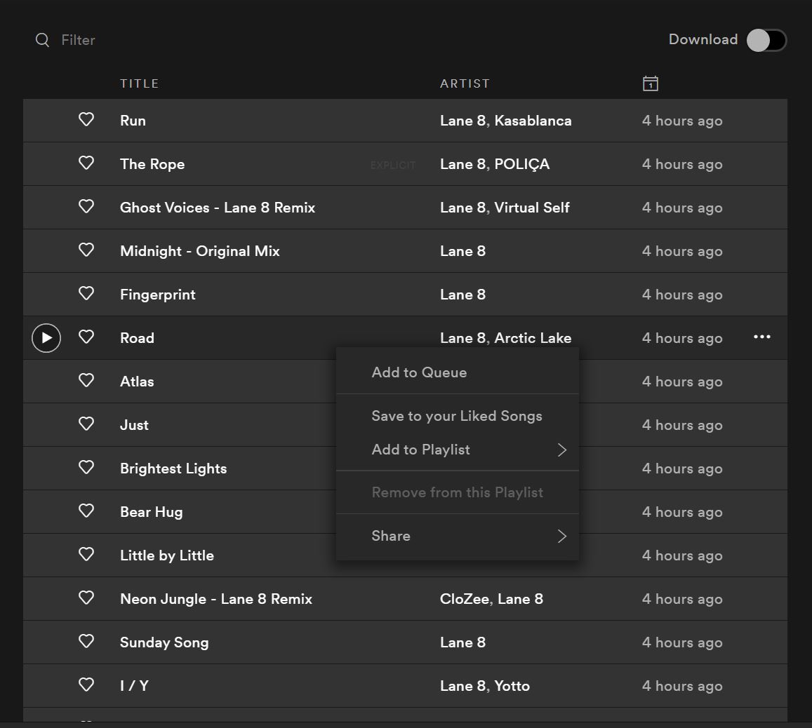Select the track title Fingerprint
Viewport: 812px width, 728px height.
(158, 295)
